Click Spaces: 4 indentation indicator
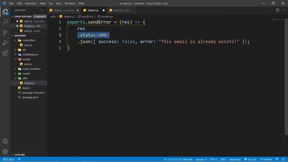 click(x=201, y=159)
